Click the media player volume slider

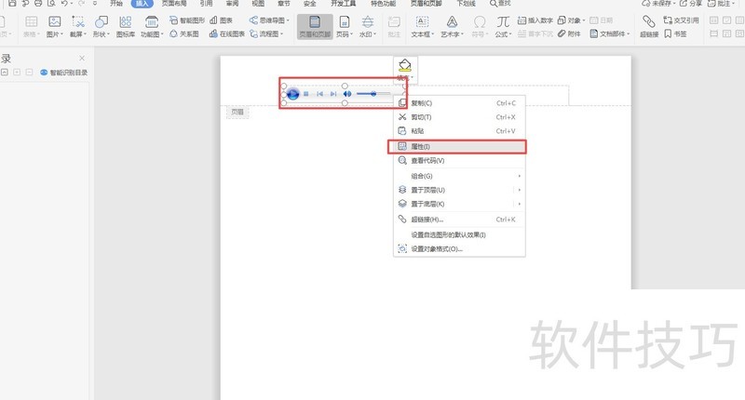373,94
